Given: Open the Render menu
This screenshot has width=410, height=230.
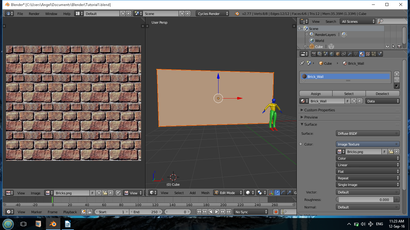Looking at the screenshot, I should pos(34,13).
